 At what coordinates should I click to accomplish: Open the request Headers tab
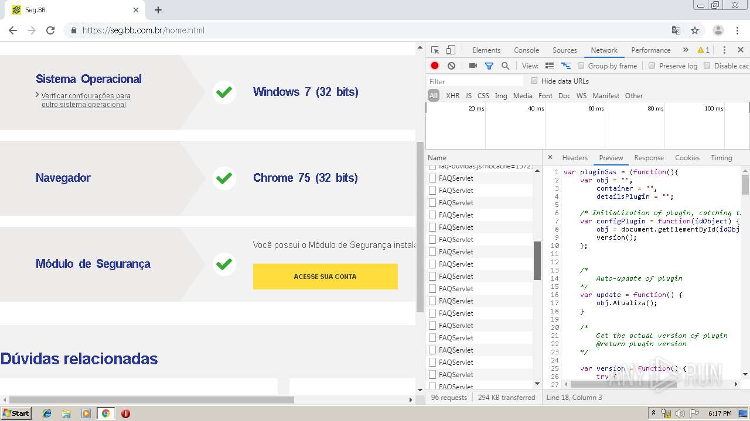click(575, 158)
